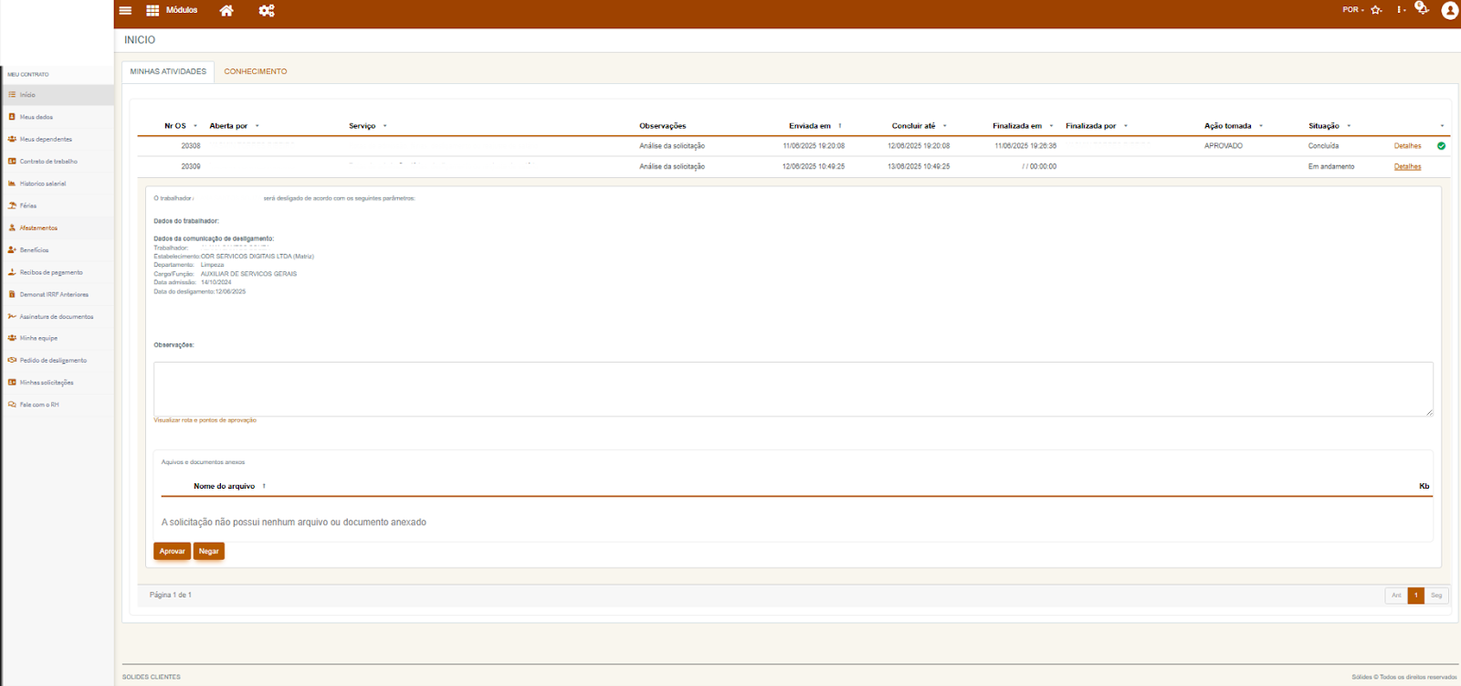This screenshot has width=1461, height=686.
Task: Click the Aprovar button
Action: (172, 552)
